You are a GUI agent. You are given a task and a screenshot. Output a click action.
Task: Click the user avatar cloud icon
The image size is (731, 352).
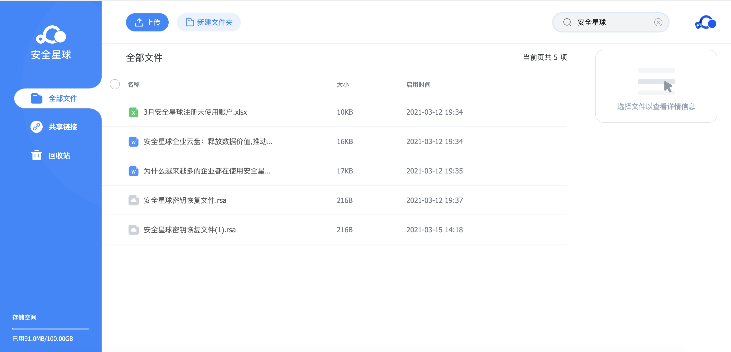705,22
